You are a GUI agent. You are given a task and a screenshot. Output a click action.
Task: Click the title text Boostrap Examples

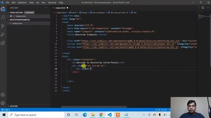86,35
